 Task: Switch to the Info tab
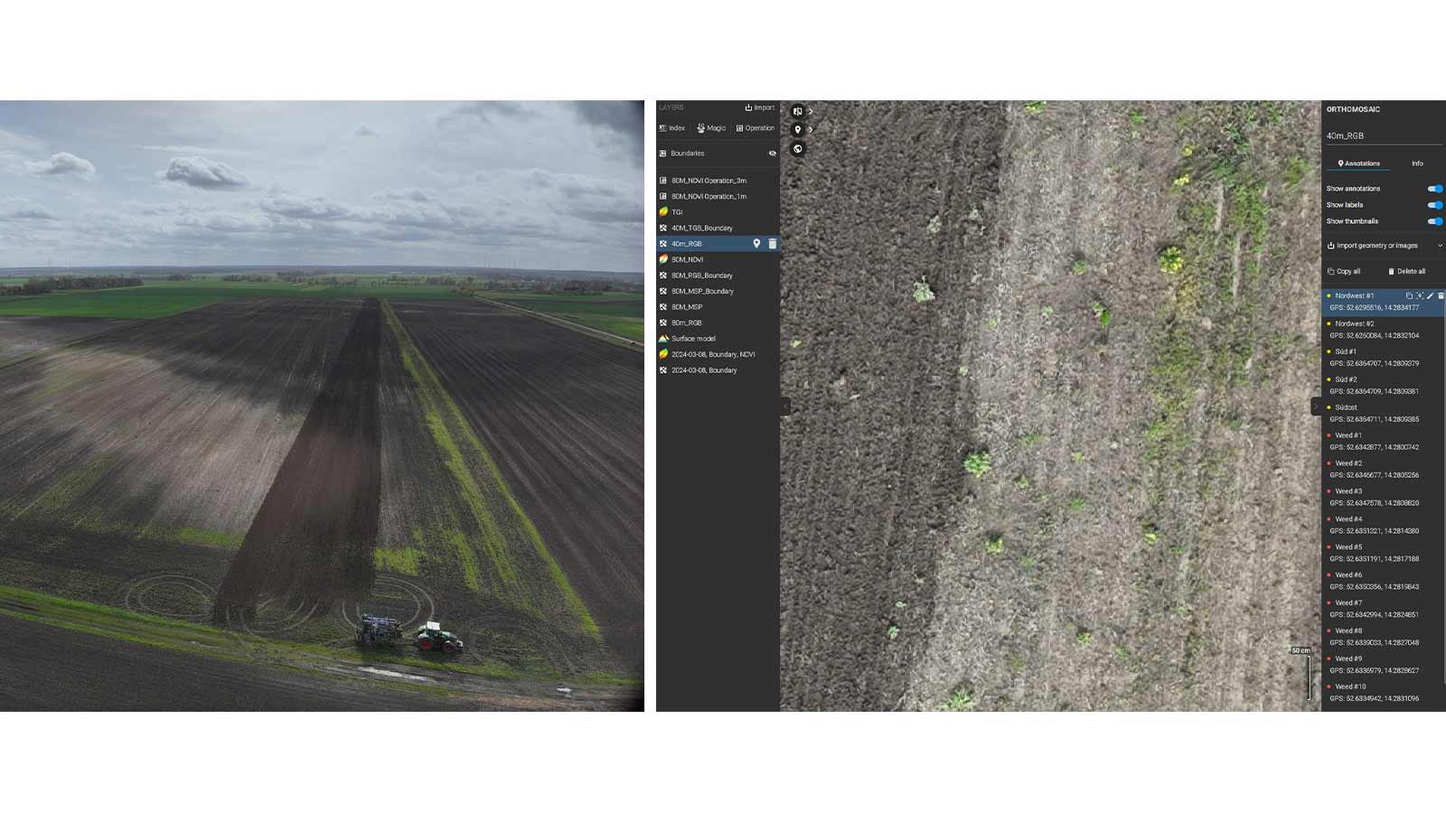1417,164
